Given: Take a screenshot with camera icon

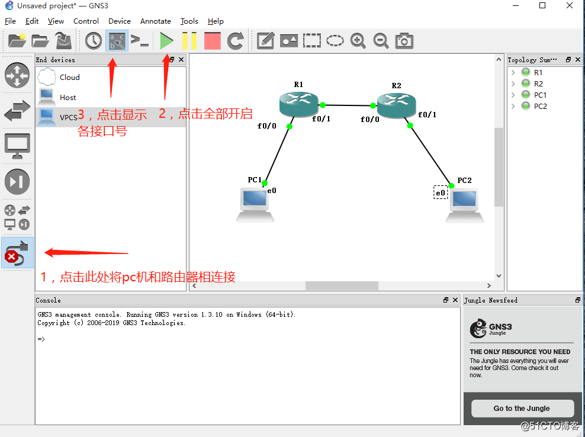Looking at the screenshot, I should click(404, 41).
